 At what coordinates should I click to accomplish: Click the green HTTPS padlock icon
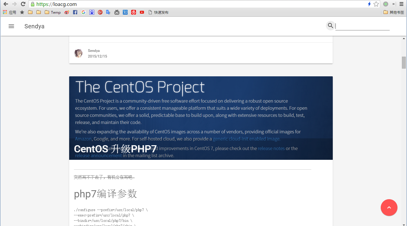[33, 4]
